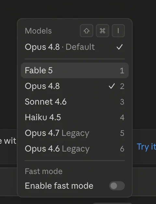The height and width of the screenshot is (204, 156).
Task: Click the Opus 4.8 · Default entry
Action: [75, 47]
